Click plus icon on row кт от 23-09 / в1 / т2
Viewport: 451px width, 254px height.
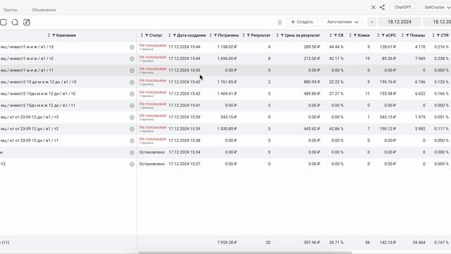coord(132,129)
